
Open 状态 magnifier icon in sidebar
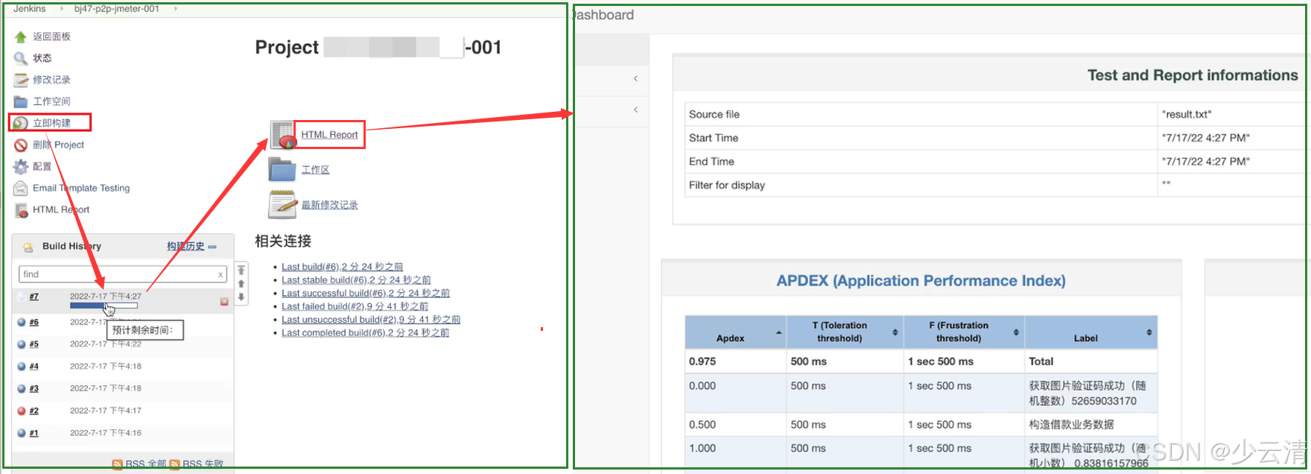tap(21, 58)
